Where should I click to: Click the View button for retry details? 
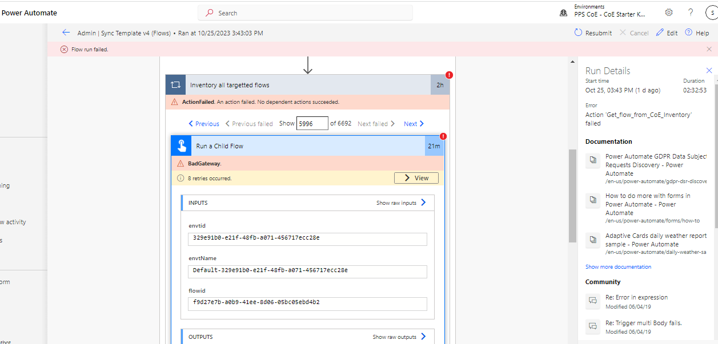point(416,177)
